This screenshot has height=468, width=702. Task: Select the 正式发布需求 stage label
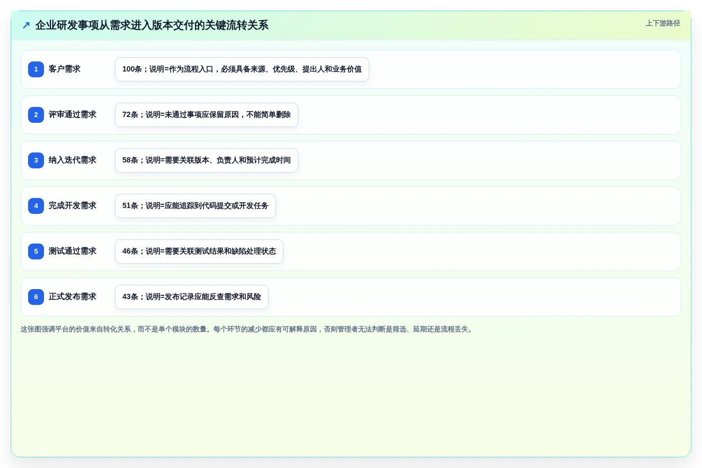coord(73,297)
